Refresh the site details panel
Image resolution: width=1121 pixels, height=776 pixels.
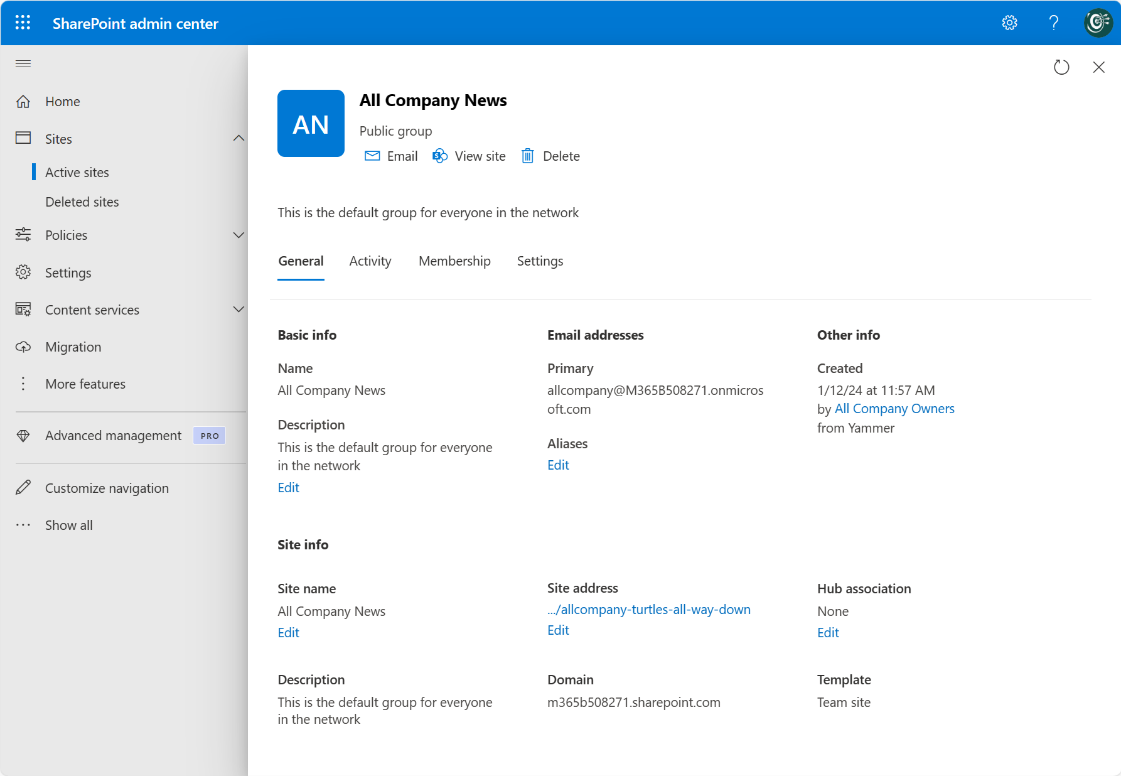click(x=1061, y=67)
